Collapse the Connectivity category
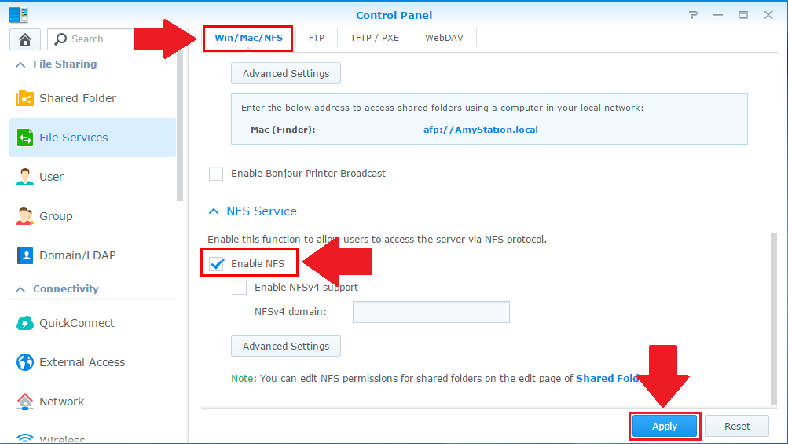 click(x=20, y=289)
